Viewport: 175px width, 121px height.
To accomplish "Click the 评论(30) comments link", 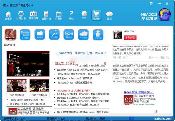I will pos(164,57).
